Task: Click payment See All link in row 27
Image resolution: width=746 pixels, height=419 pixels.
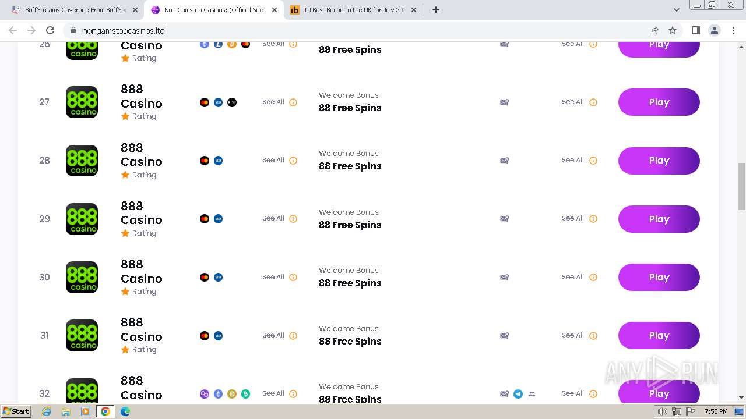Action: (273, 102)
